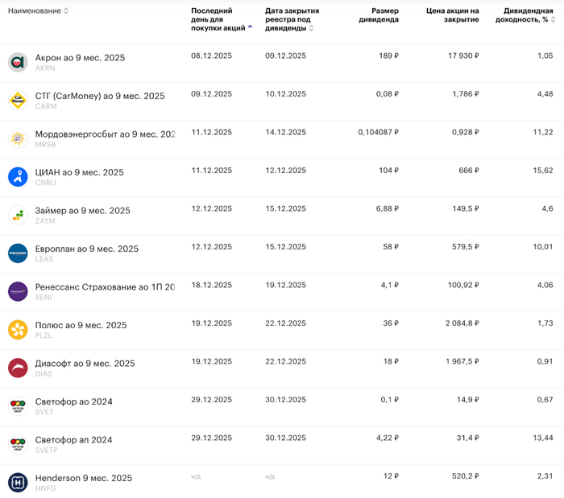Image resolution: width=564 pixels, height=498 pixels.
Task: Sort by Наименование column arrows
Action: pos(66,11)
